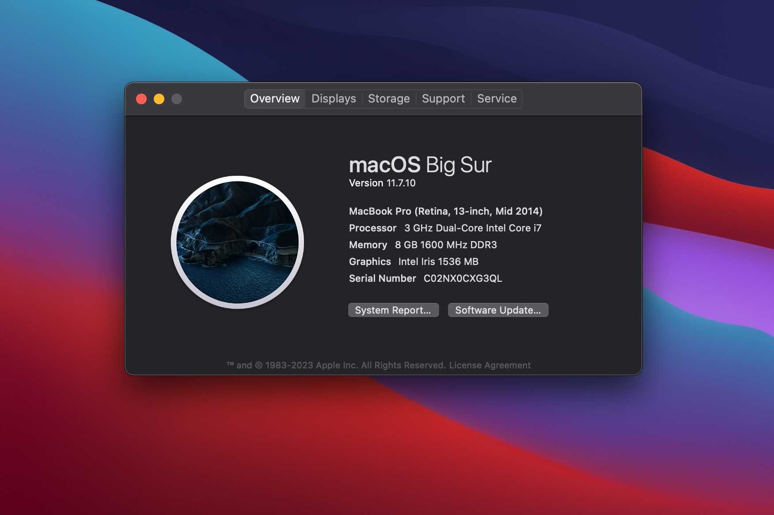This screenshot has width=774, height=515.
Task: Click the 8 GB 1600 MHz DDR3 value
Action: tap(446, 245)
